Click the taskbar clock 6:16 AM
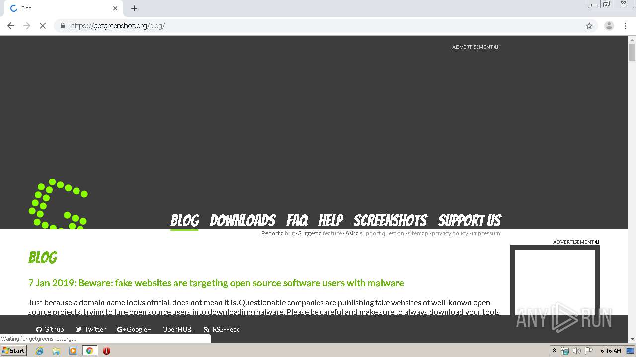This screenshot has height=357, width=636. point(611,351)
